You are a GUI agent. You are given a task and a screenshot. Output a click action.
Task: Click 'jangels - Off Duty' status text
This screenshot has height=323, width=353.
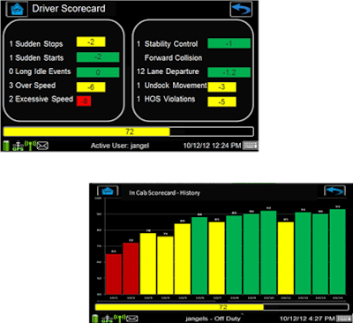[x=213, y=319]
